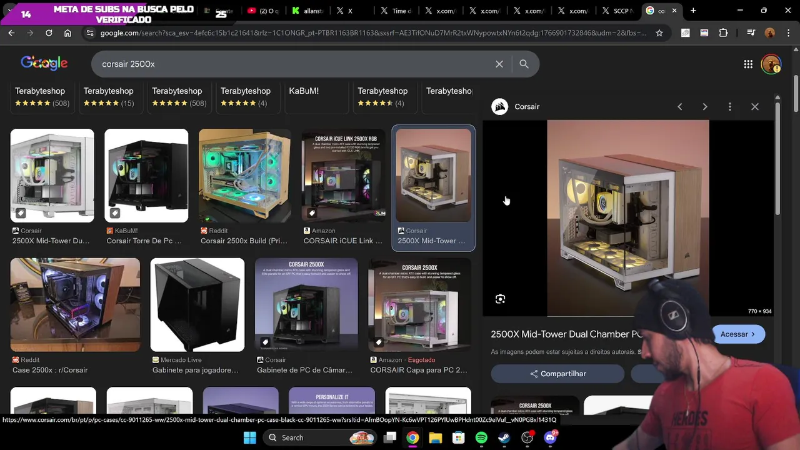Close the image preview panel

[x=755, y=107]
